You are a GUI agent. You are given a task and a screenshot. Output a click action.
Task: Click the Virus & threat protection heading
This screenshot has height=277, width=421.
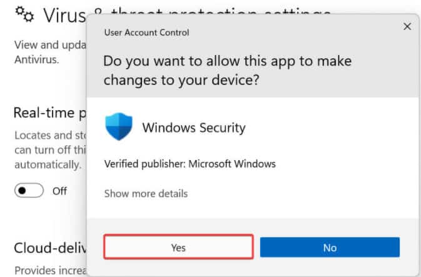(61, 16)
